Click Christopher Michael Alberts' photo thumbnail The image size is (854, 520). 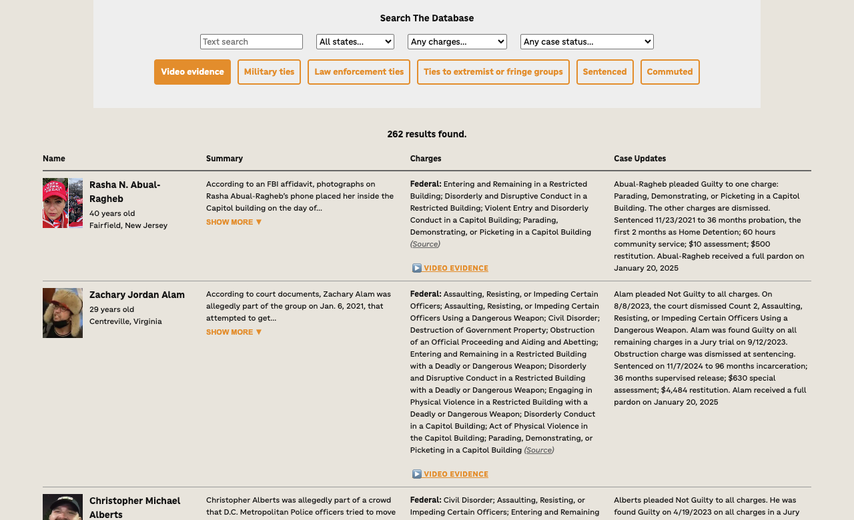[63, 507]
